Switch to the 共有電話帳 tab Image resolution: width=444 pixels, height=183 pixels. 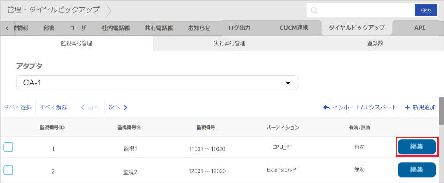pyautogui.click(x=159, y=28)
